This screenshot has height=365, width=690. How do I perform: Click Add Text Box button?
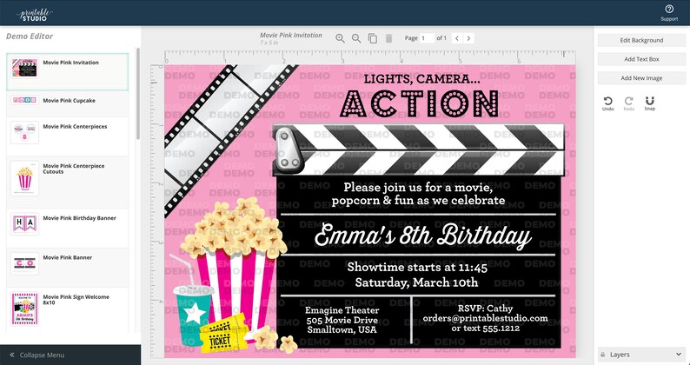point(641,59)
